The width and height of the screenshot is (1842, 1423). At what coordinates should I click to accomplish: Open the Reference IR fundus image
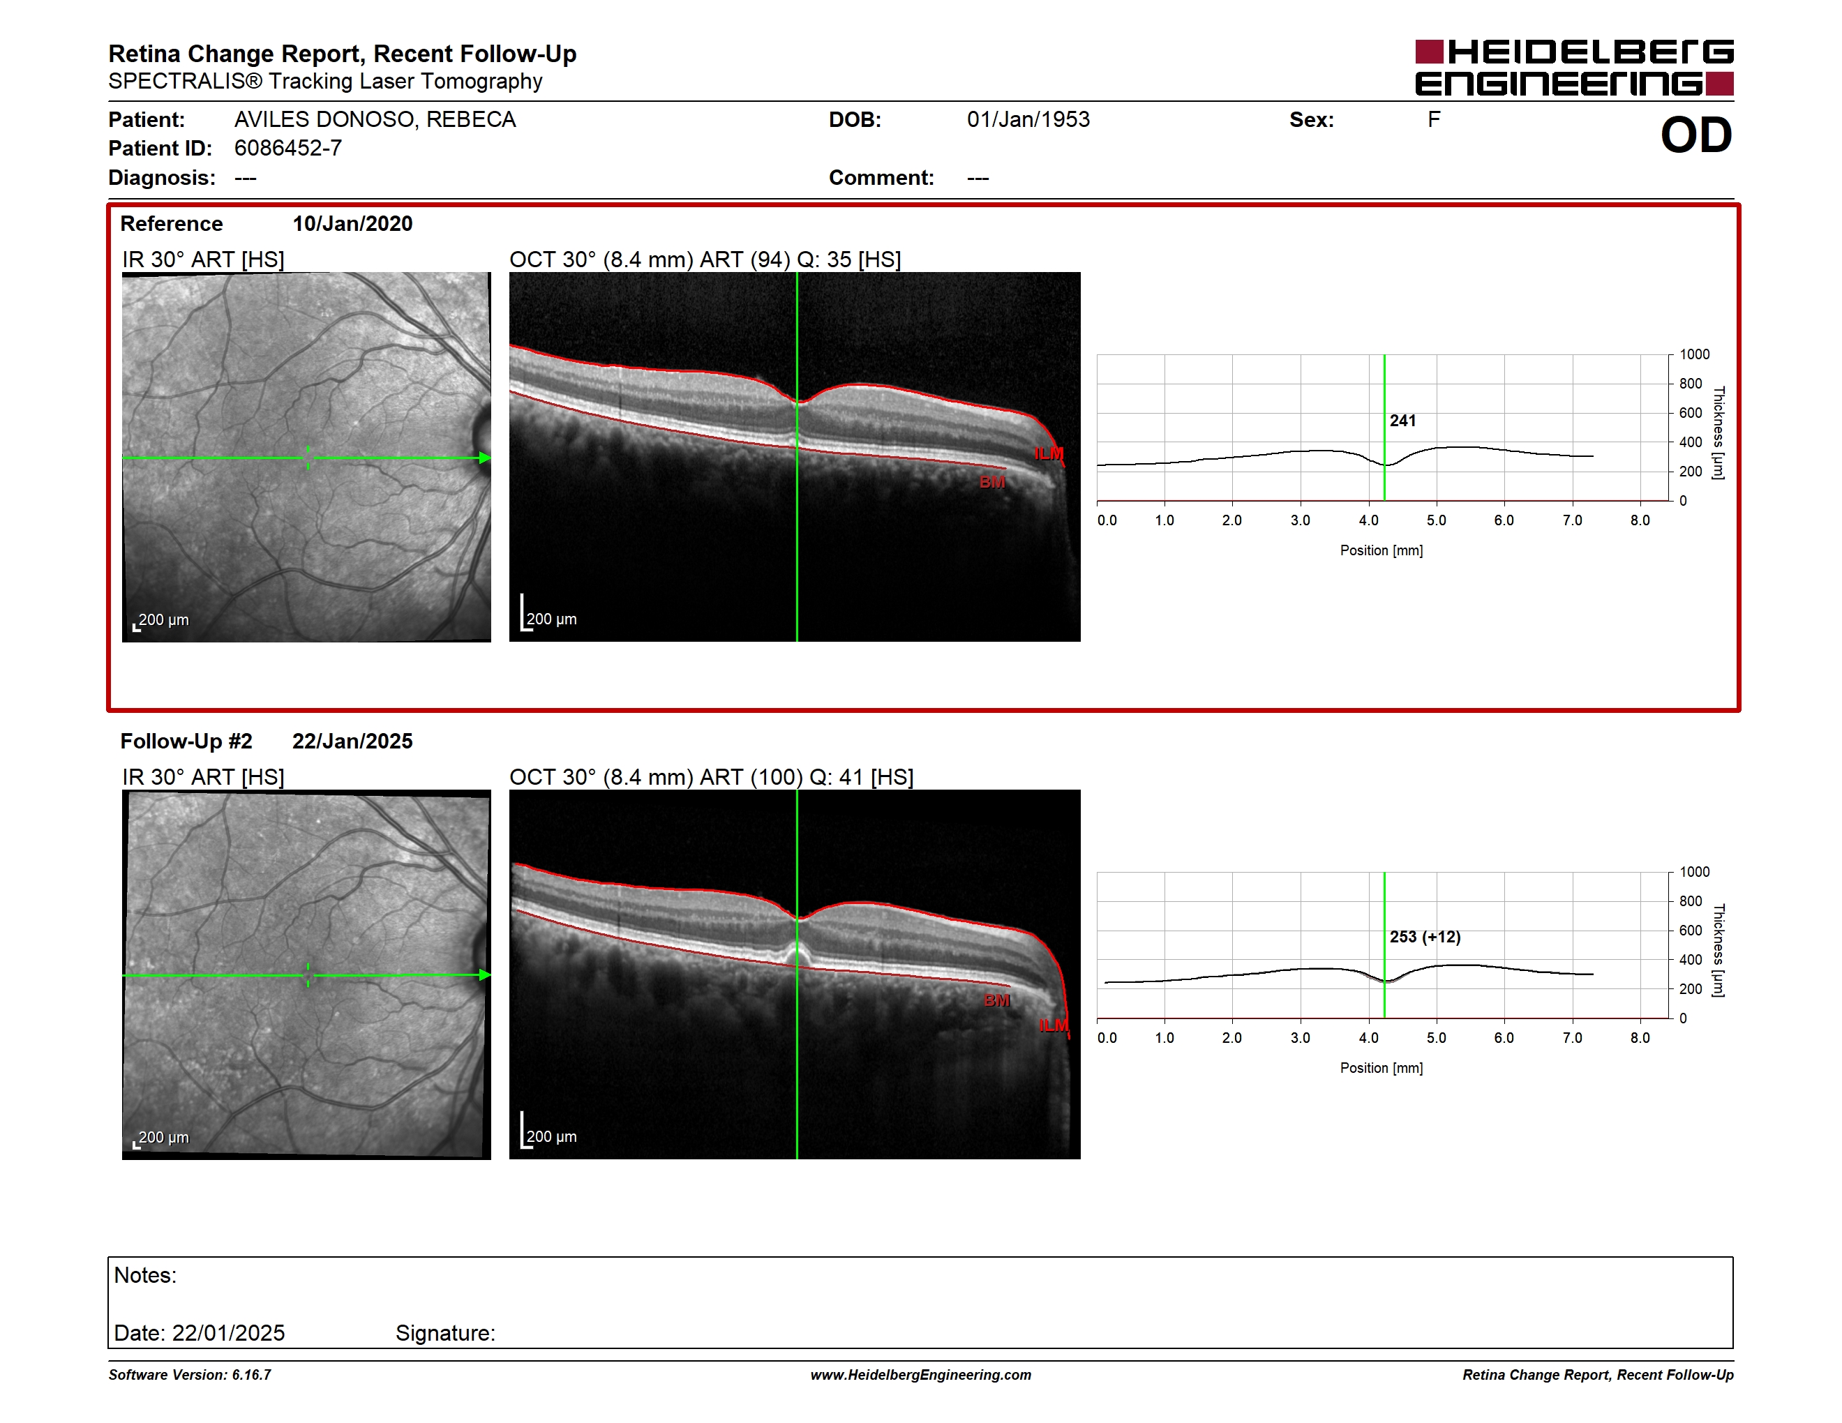[306, 457]
